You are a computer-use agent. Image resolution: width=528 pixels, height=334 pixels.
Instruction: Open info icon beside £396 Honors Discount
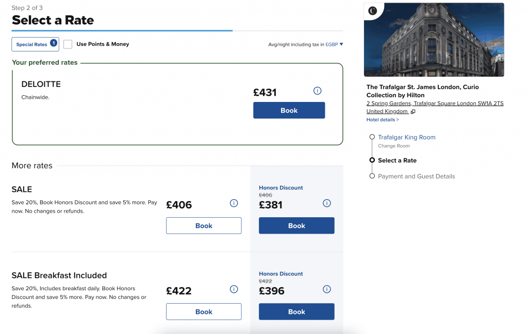coord(326,289)
